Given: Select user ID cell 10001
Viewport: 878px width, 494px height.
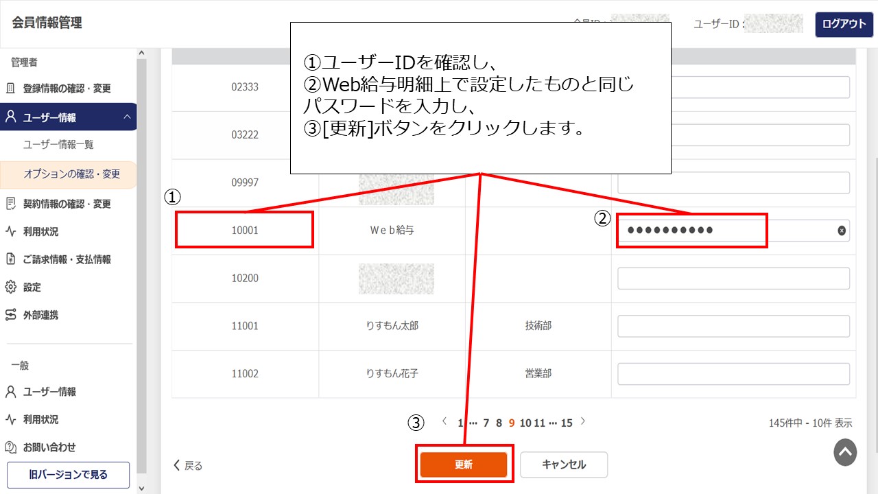Looking at the screenshot, I should (245, 231).
